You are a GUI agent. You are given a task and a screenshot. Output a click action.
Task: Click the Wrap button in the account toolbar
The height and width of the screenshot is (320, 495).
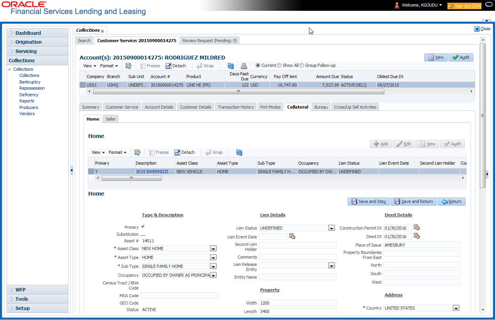coord(205,66)
